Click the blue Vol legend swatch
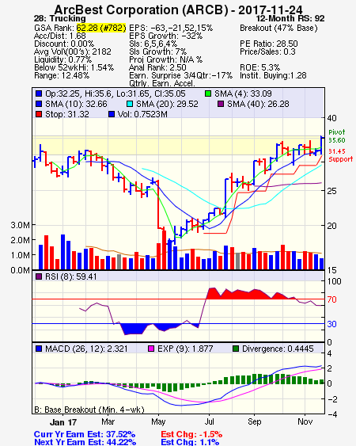 [112, 114]
